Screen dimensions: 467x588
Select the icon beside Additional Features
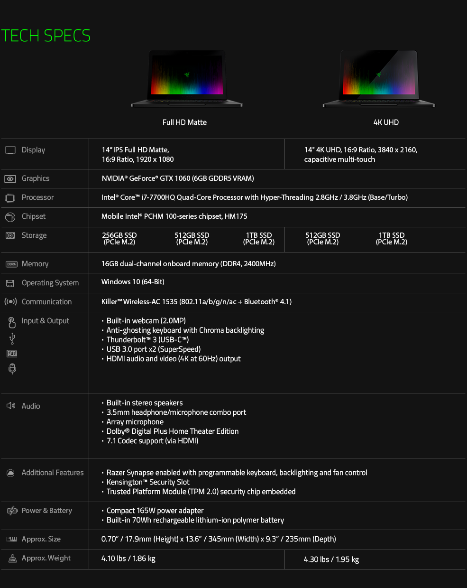coord(10,473)
